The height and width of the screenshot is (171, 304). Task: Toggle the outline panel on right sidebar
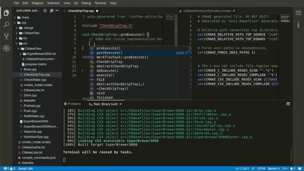click(298, 13)
